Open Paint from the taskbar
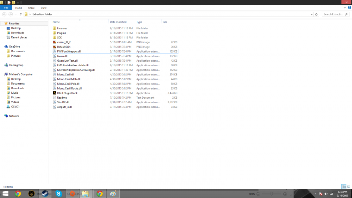Screen dimensions: 352x198 tap(113, 194)
